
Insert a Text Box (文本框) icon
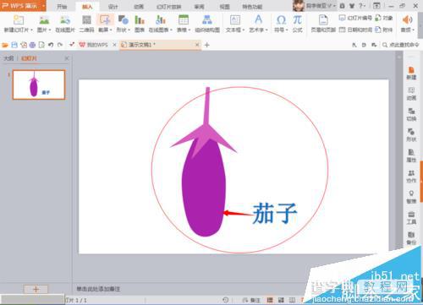(235, 20)
